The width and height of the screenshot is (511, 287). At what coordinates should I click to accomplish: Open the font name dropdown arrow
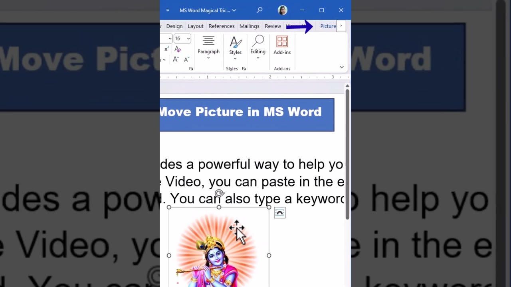(x=170, y=39)
